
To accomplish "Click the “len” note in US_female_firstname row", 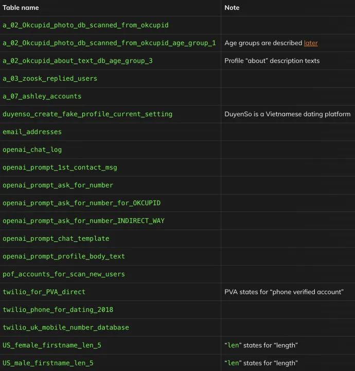I will point(261,345).
